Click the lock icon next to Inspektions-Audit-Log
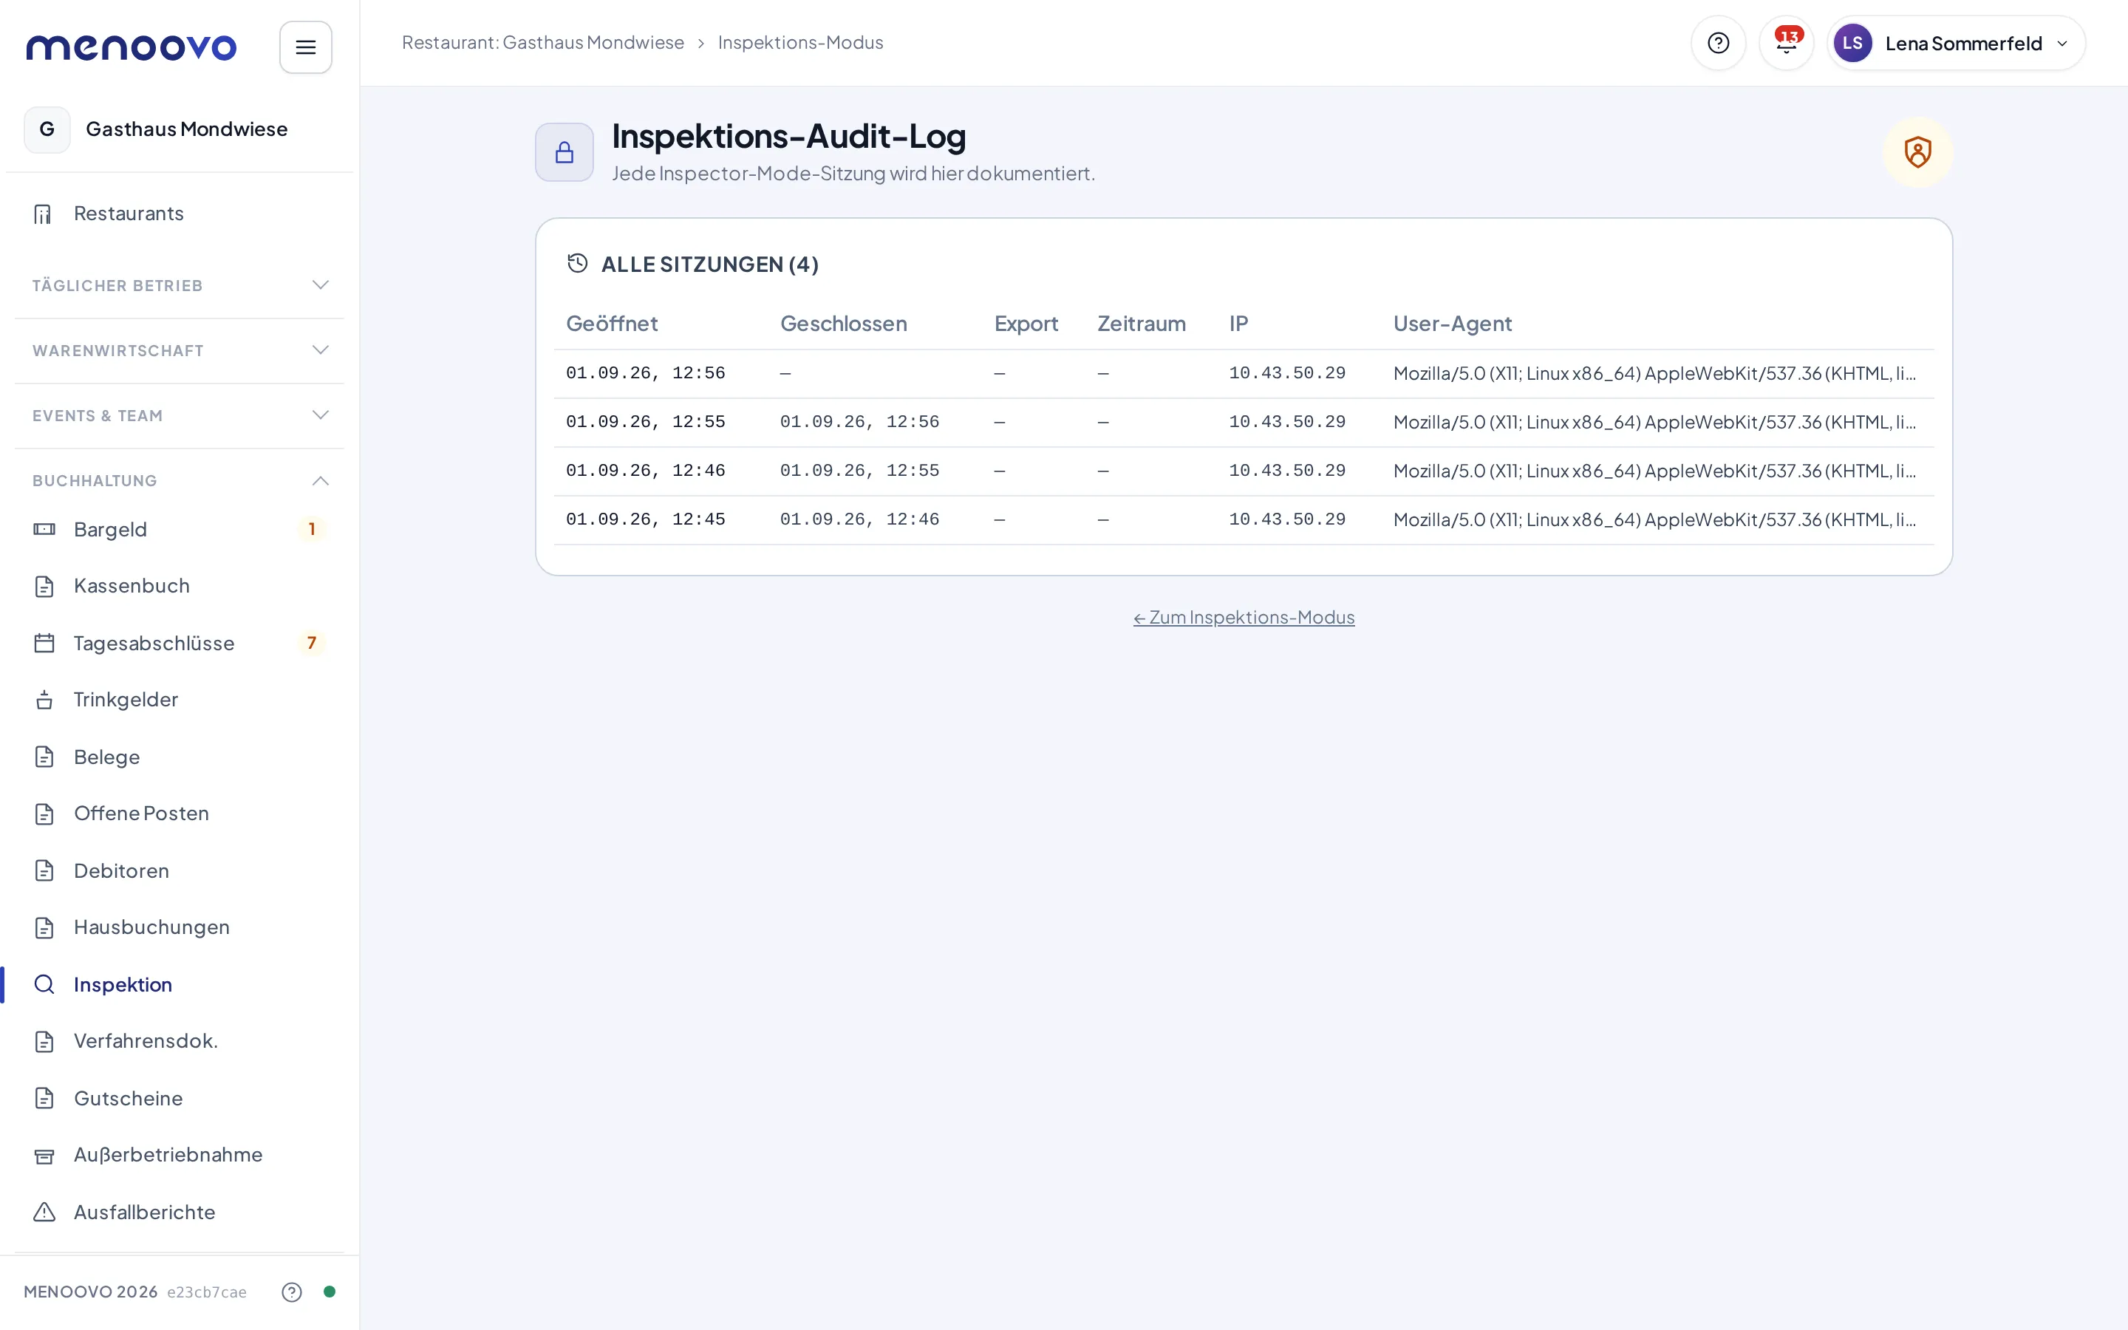Image resolution: width=2128 pixels, height=1330 pixels. tap(565, 152)
